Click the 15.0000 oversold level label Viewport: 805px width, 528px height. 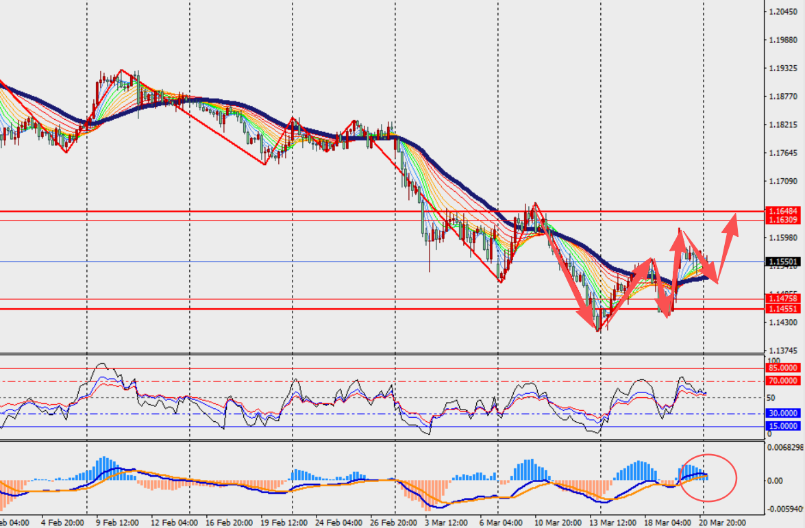[x=782, y=426]
